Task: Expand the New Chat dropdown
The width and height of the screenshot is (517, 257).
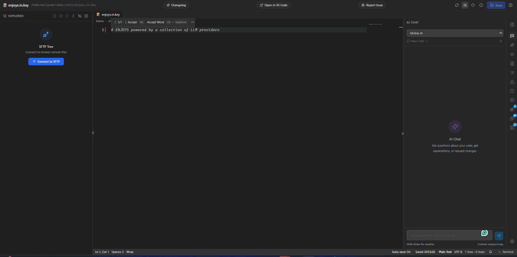Action: pyautogui.click(x=417, y=41)
